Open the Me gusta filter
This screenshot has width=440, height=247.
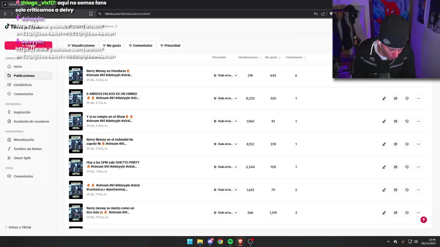pyautogui.click(x=112, y=45)
